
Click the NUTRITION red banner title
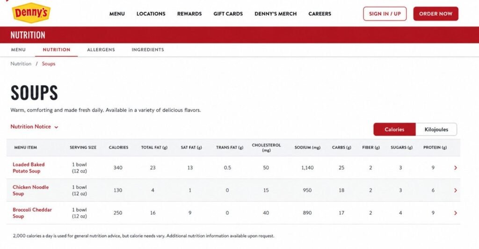click(28, 35)
